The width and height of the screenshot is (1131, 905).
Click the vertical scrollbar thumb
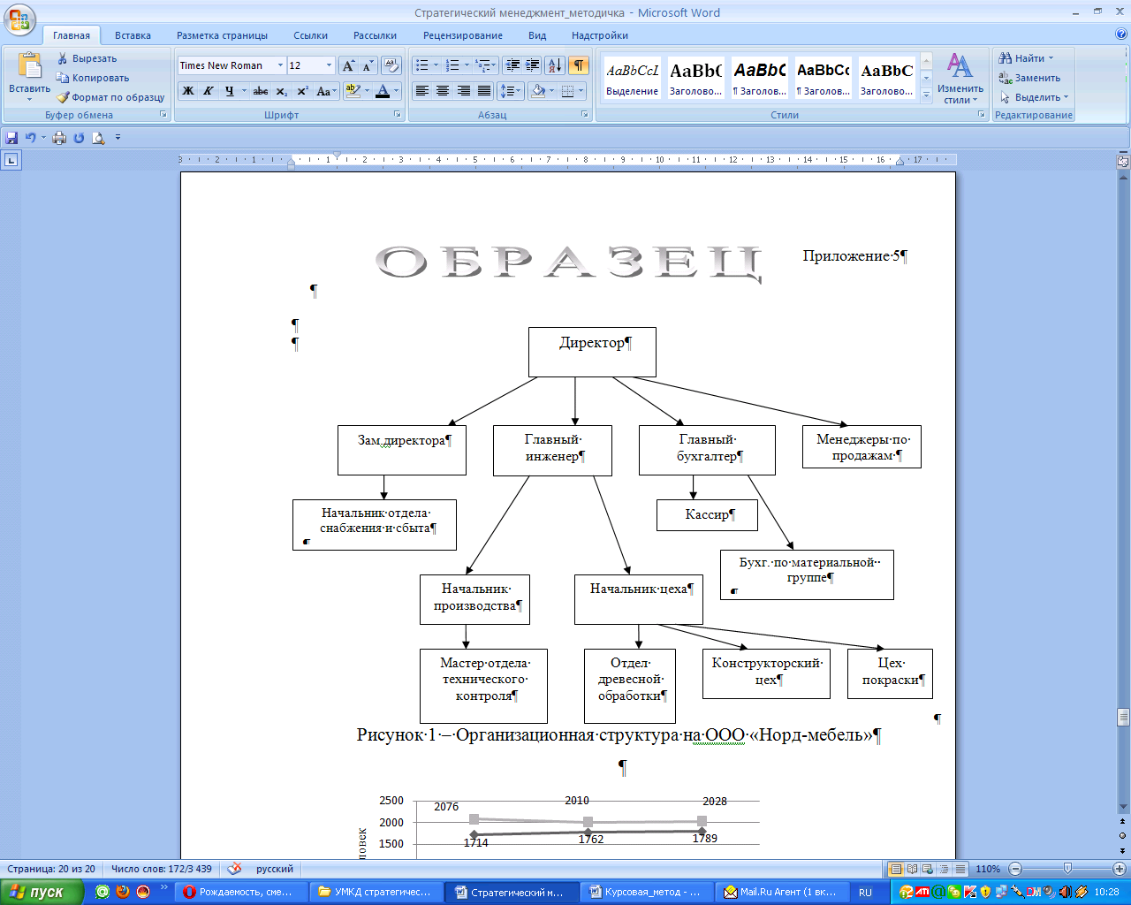click(1123, 717)
